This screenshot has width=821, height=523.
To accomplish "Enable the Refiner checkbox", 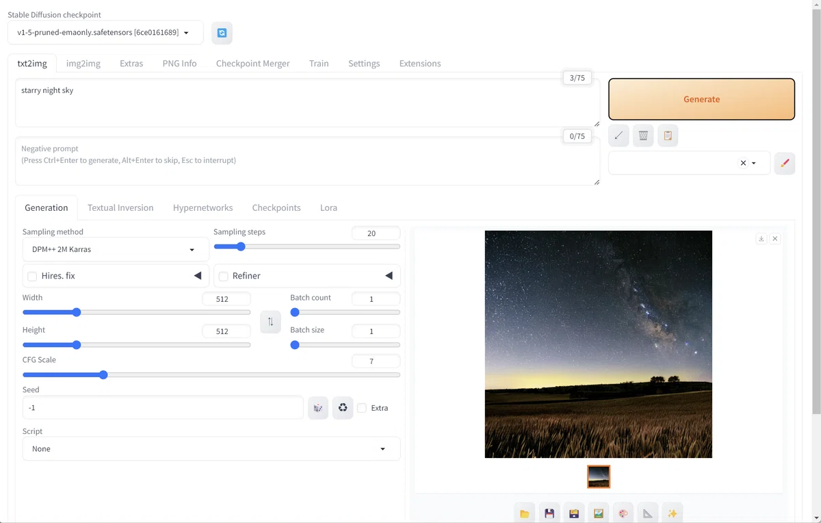I will coord(223,276).
